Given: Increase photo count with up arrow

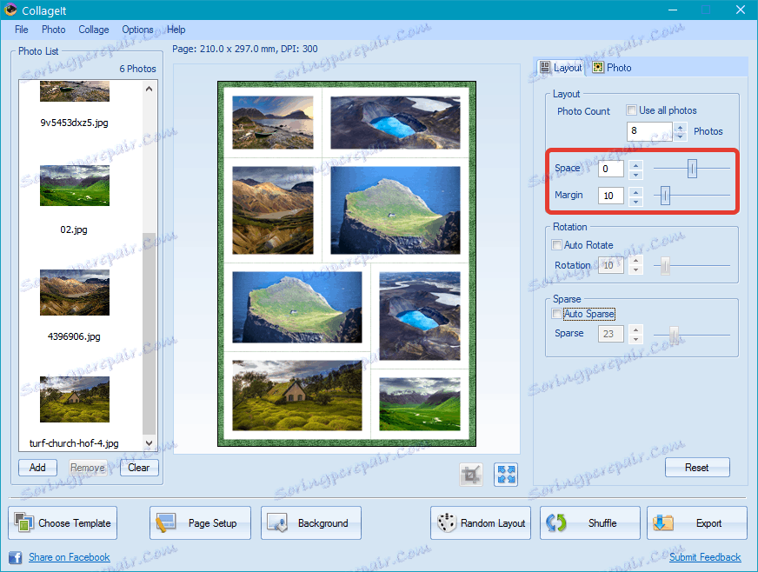Looking at the screenshot, I should (x=680, y=127).
